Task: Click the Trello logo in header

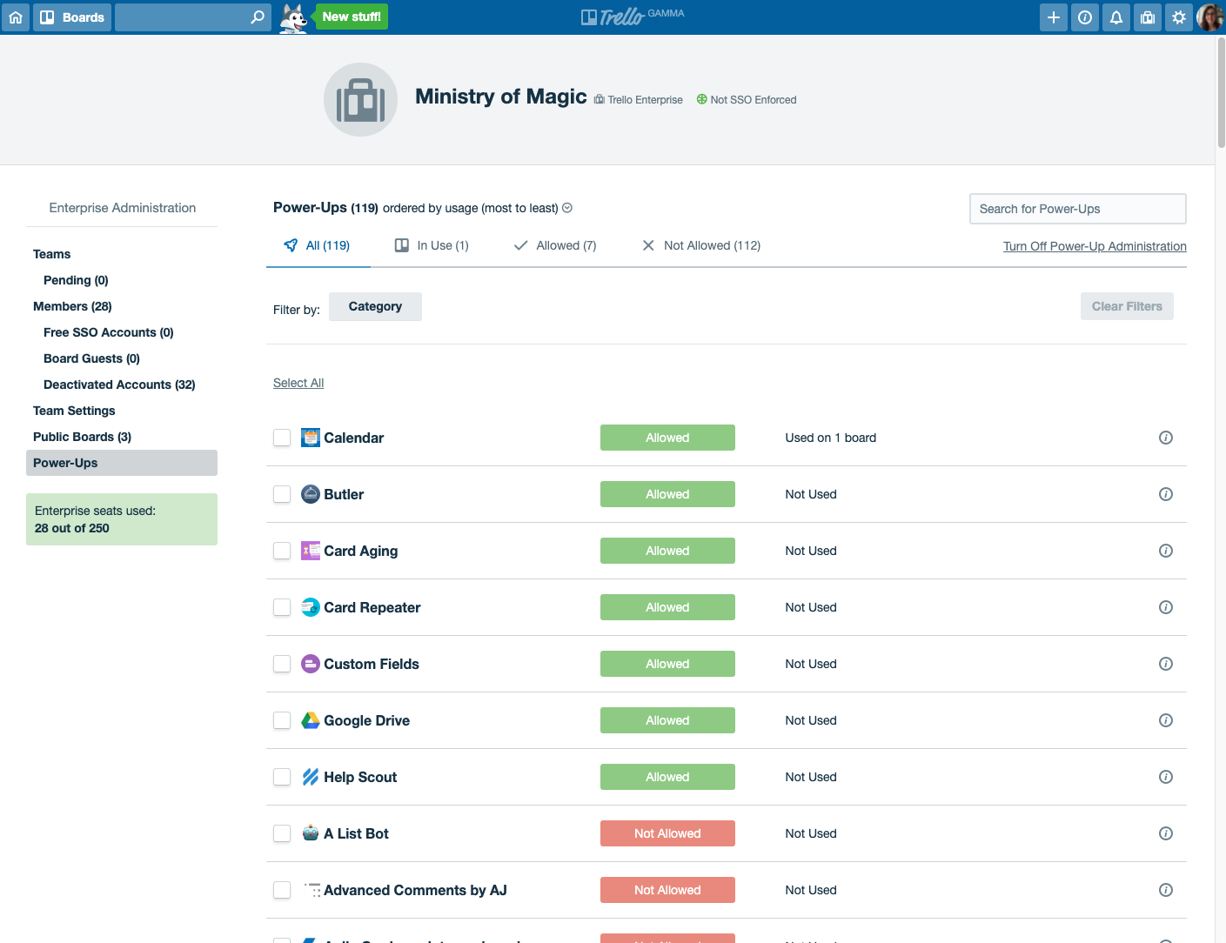Action: pyautogui.click(x=633, y=17)
